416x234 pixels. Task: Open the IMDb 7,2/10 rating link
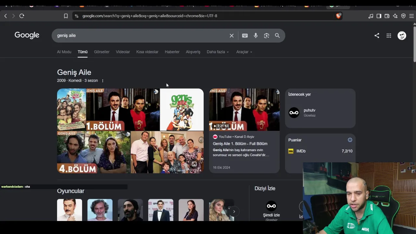[320, 151]
